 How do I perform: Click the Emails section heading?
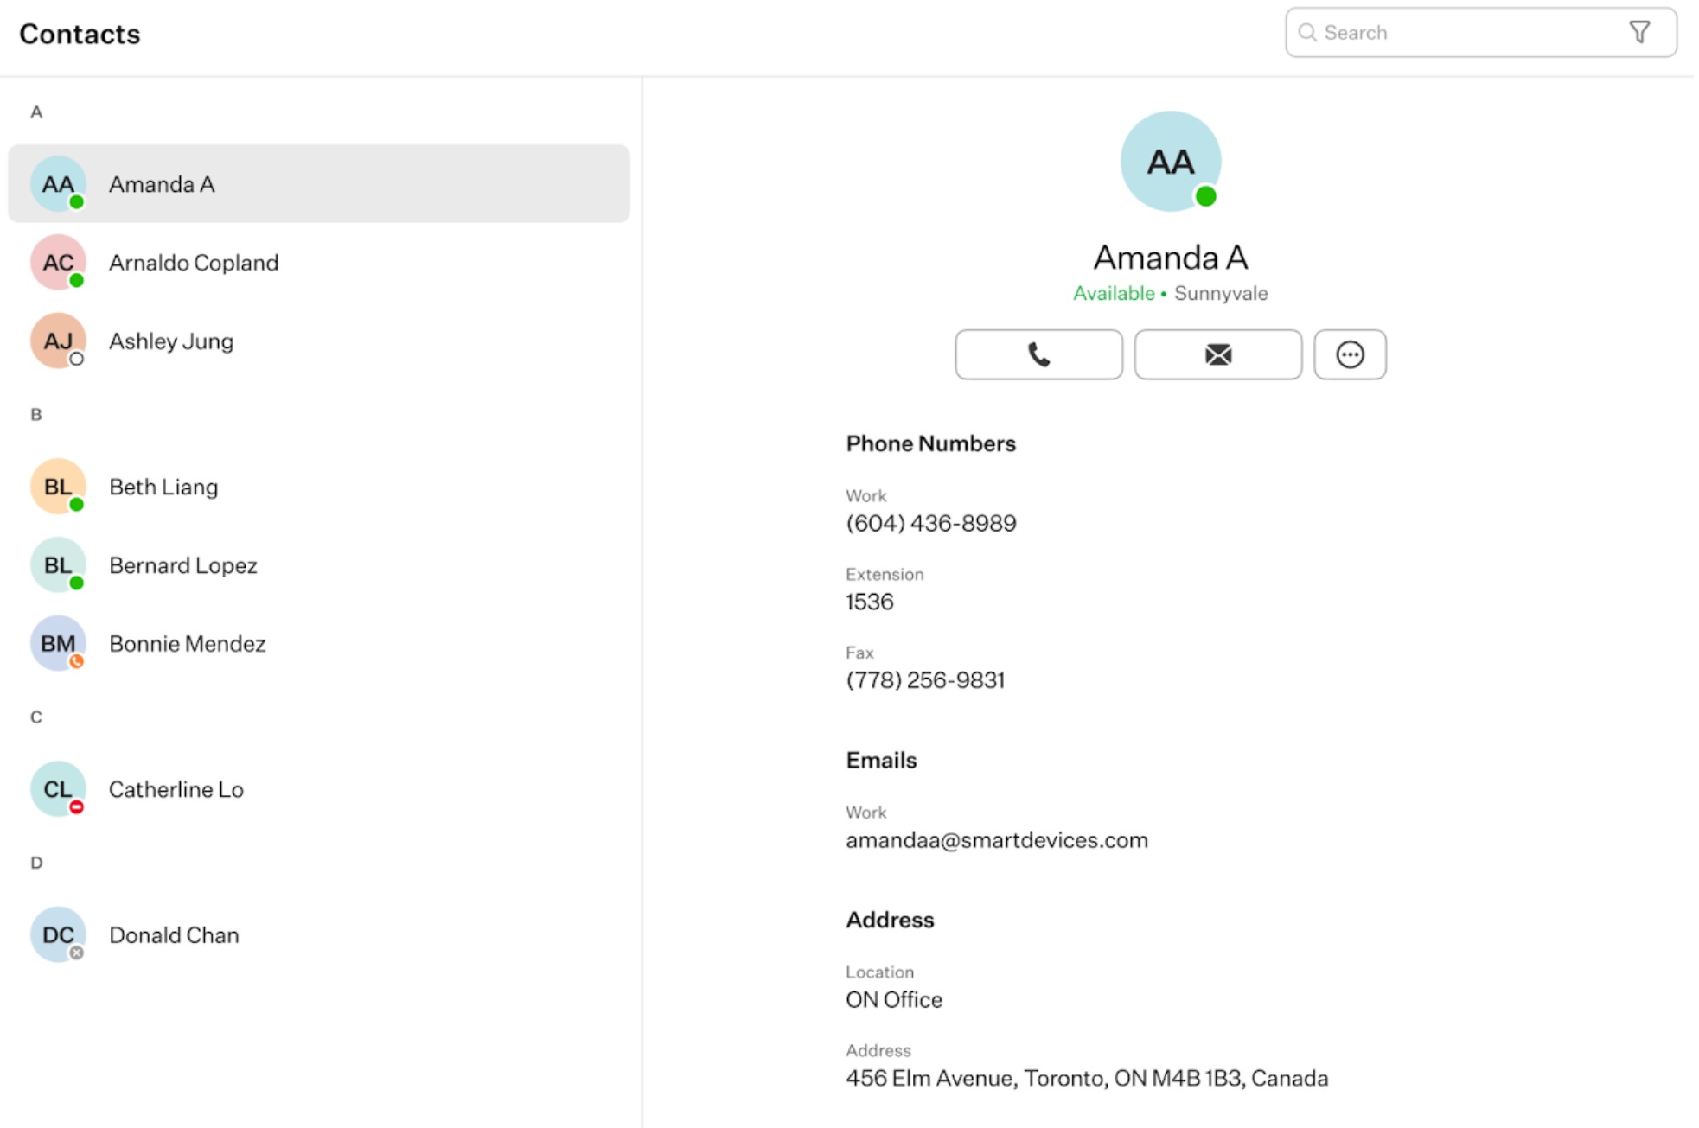point(881,760)
